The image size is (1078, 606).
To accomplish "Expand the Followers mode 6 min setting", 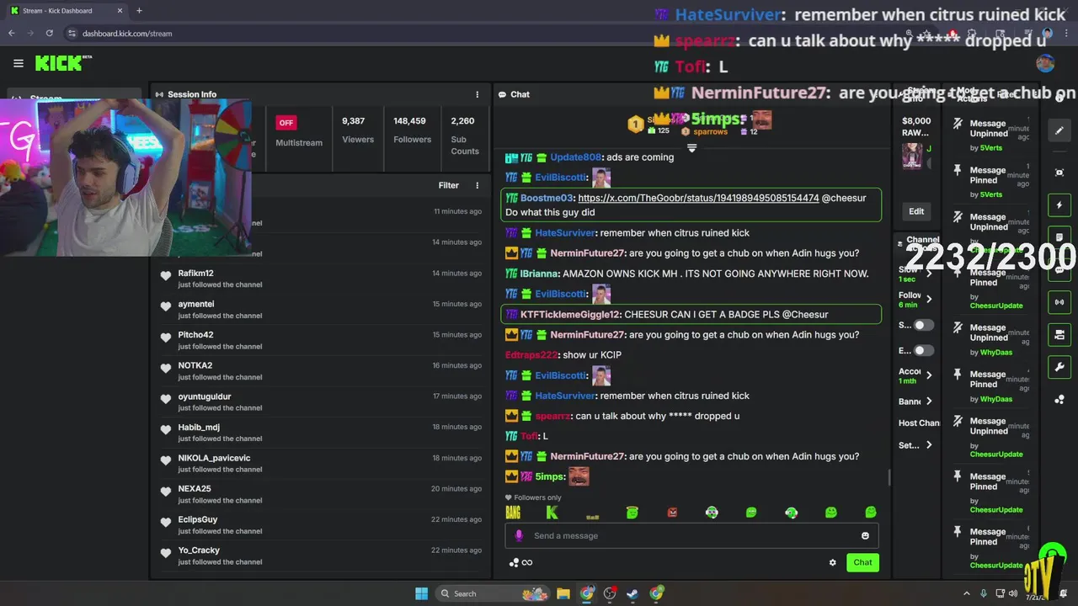I will (x=929, y=299).
